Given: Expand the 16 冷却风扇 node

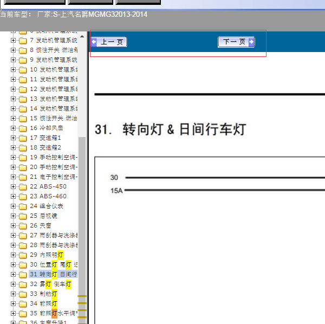Looking at the screenshot, I should pyautogui.click(x=13, y=128).
